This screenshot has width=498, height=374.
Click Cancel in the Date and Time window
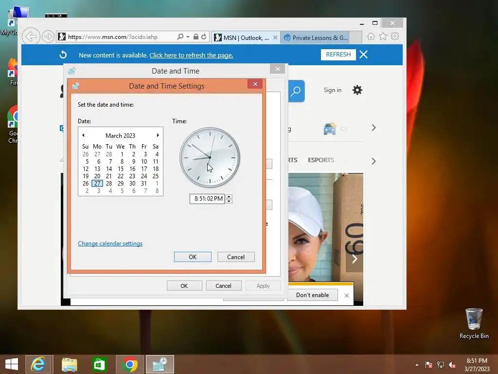click(223, 285)
